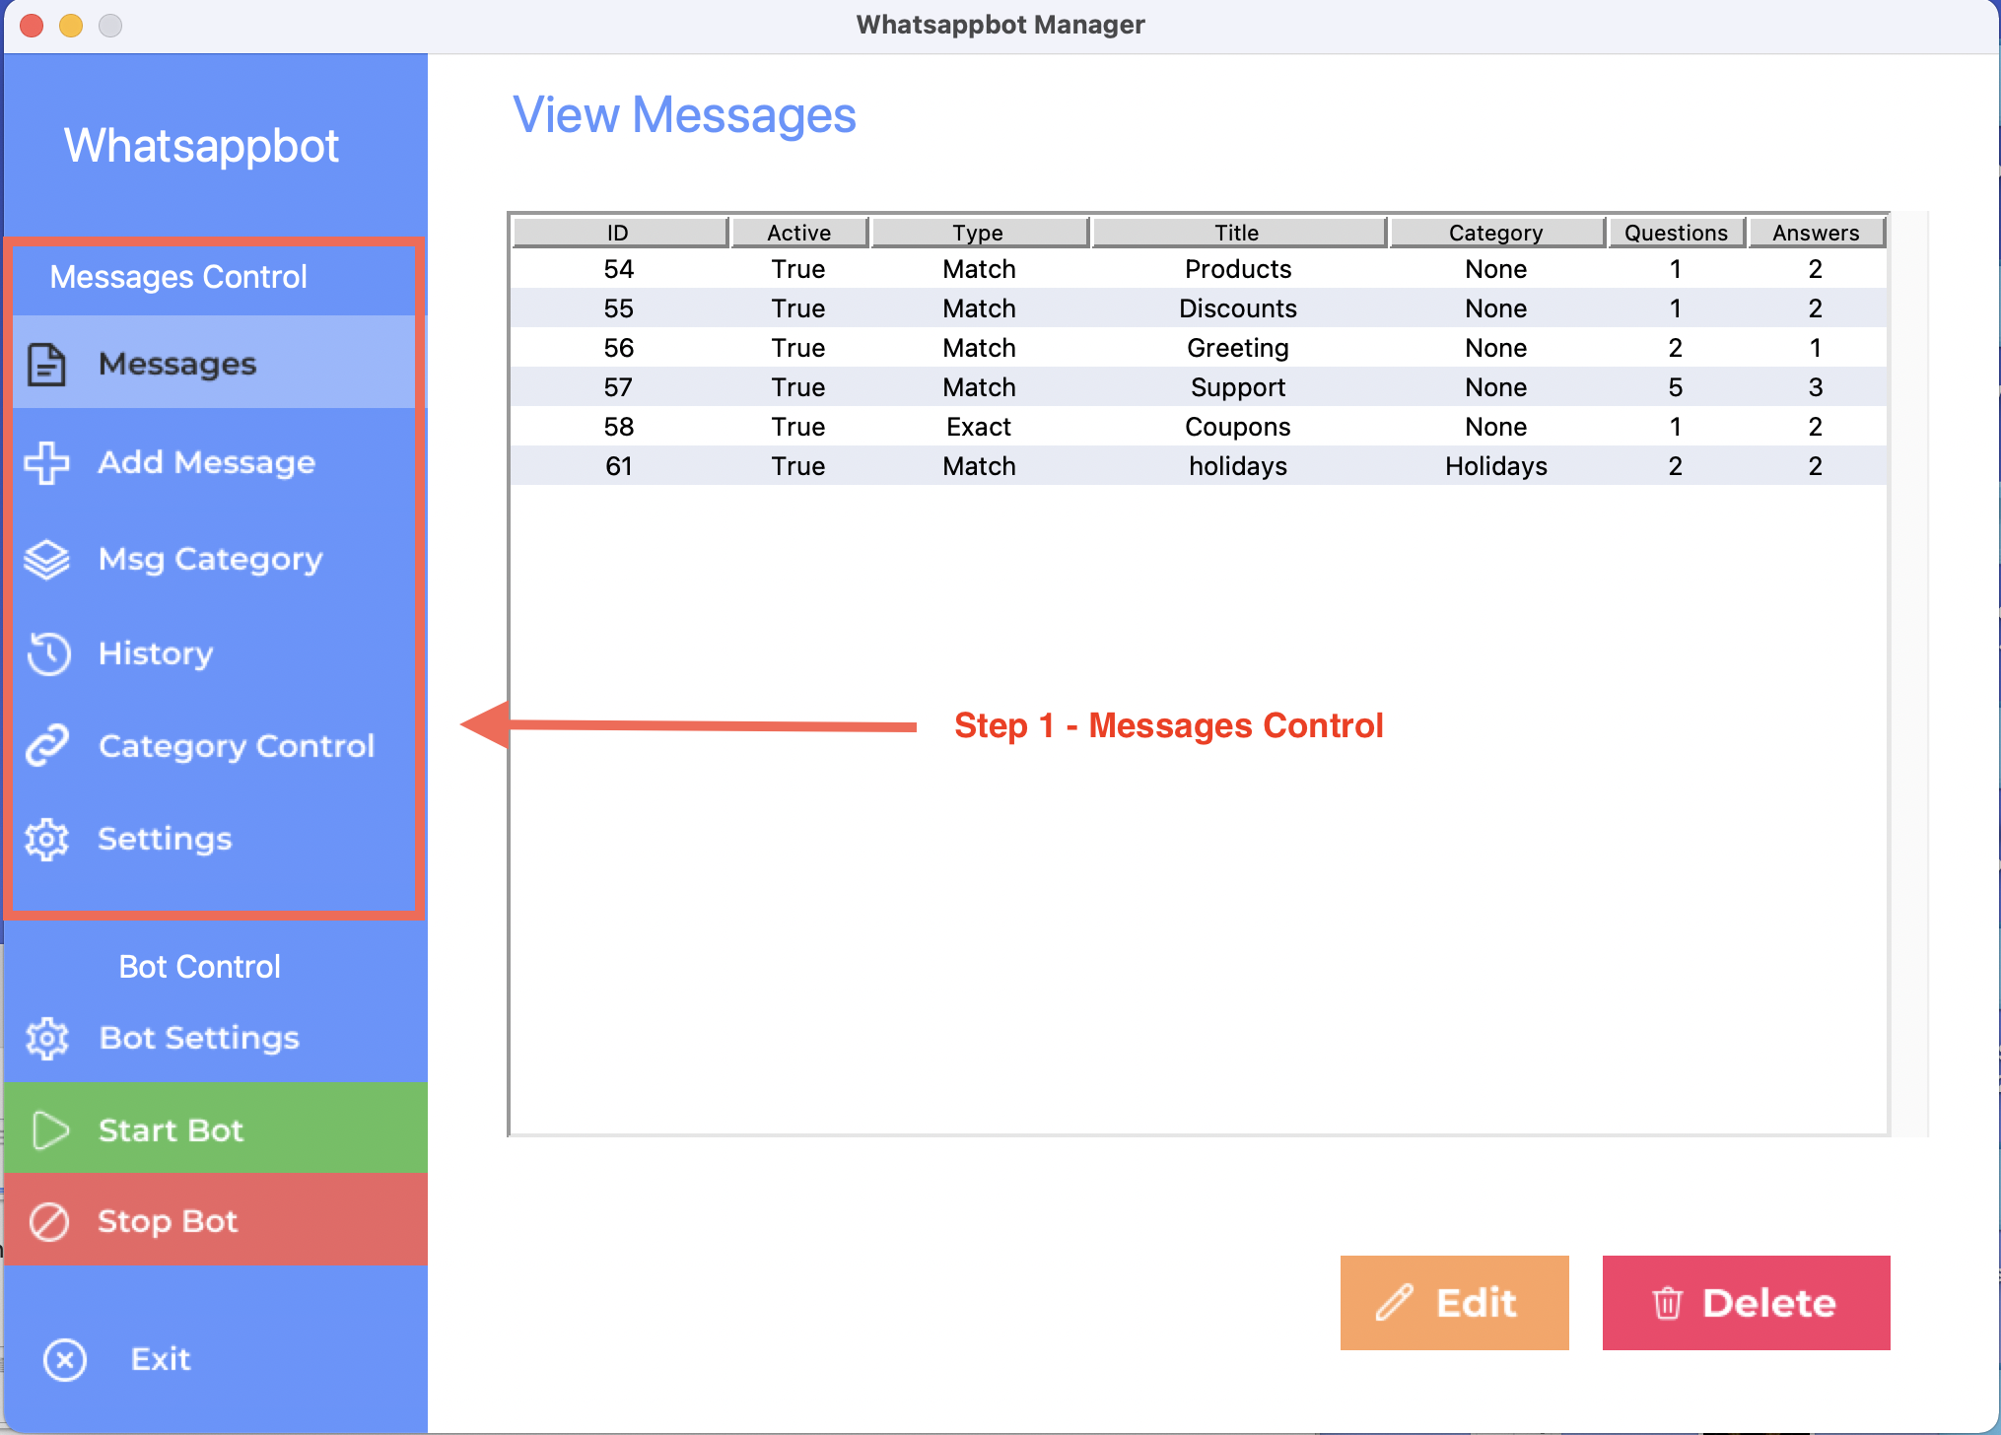Screen dimensions: 2001x1435
Task: Click the Bot Control section heading
Action: [199, 967]
